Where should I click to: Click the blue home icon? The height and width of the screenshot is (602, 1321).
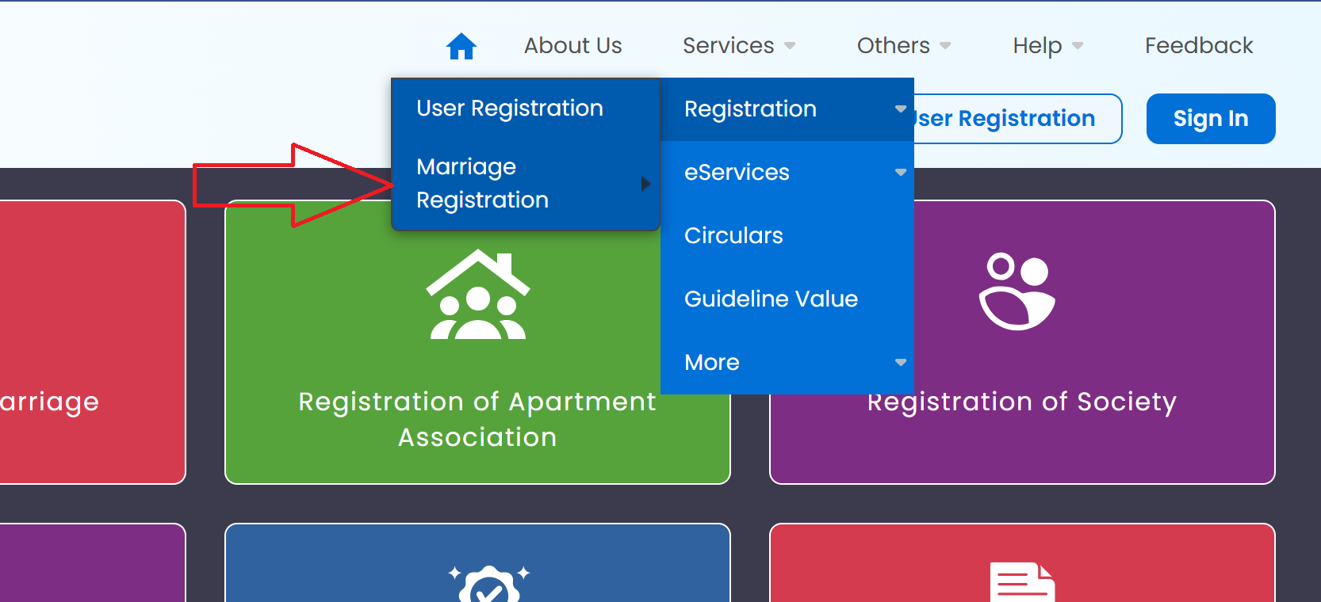pos(461,47)
